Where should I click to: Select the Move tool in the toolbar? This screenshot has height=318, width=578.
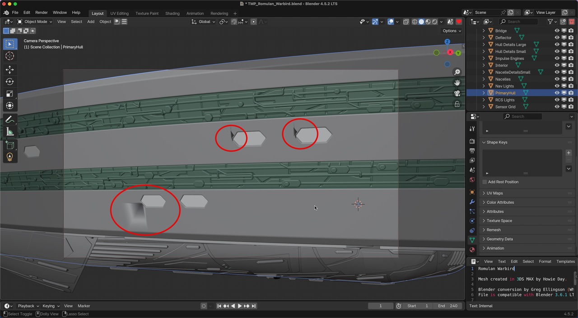pyautogui.click(x=9, y=70)
